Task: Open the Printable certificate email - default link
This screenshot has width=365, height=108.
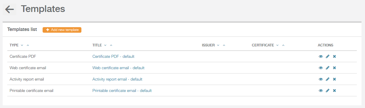Action: 122,90
